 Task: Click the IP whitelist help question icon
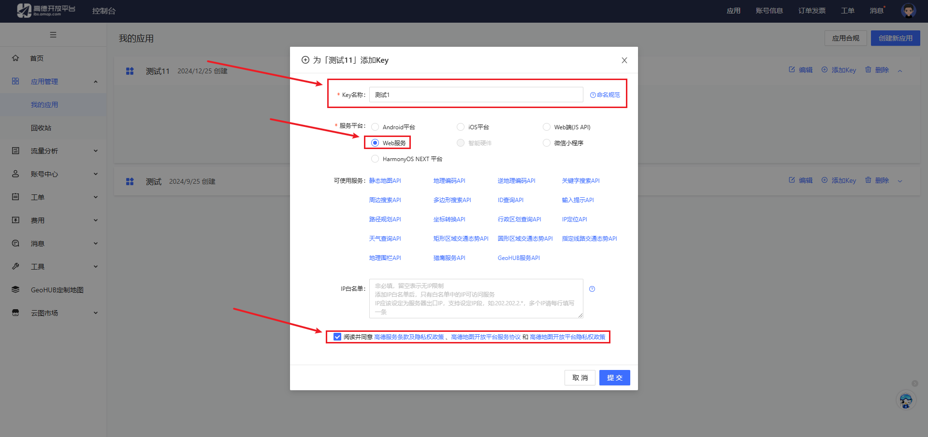point(592,289)
